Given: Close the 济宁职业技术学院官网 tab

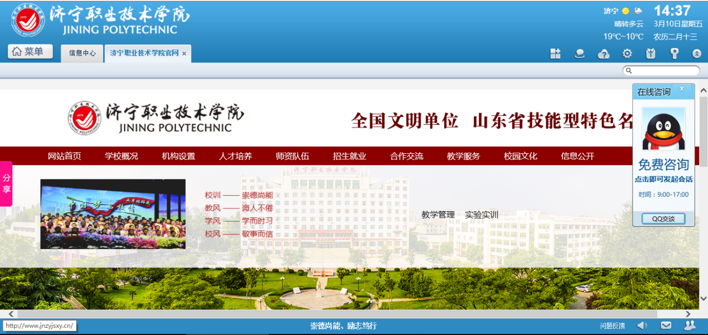Looking at the screenshot, I should tap(184, 54).
